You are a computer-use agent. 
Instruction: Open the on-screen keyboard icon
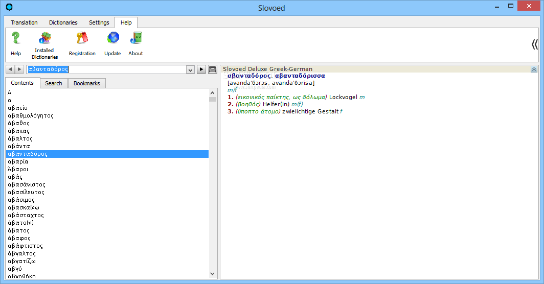point(212,69)
